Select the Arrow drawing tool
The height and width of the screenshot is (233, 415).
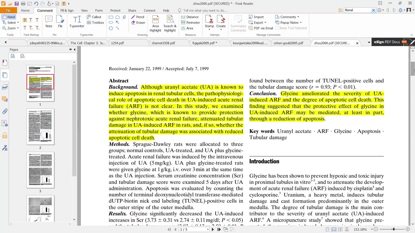[118, 23]
